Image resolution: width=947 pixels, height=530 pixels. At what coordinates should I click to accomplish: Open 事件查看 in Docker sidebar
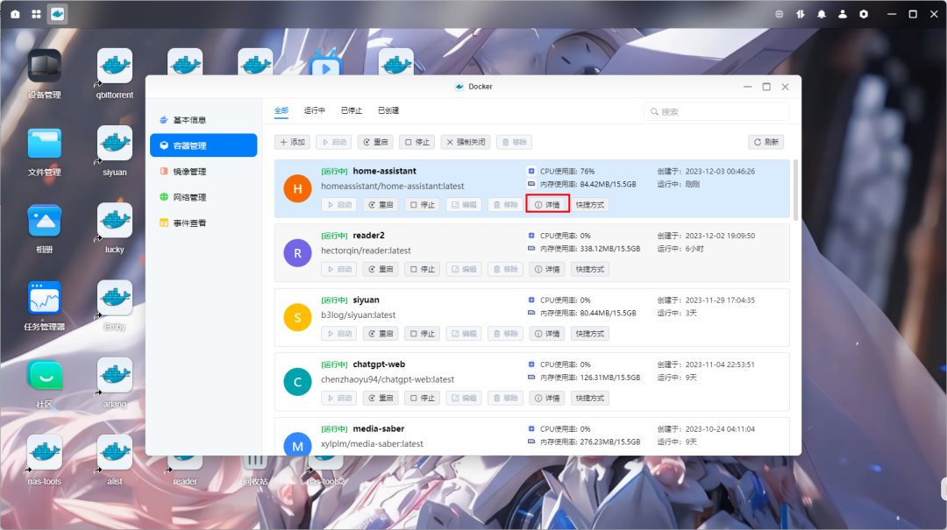203,223
